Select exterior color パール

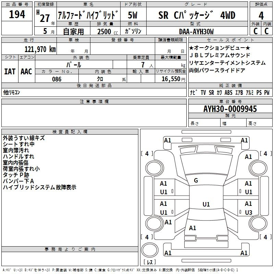(x=74, y=65)
